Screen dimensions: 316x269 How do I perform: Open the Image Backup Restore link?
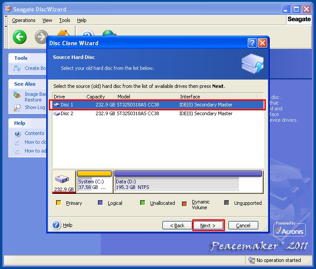pyautogui.click(x=35, y=97)
